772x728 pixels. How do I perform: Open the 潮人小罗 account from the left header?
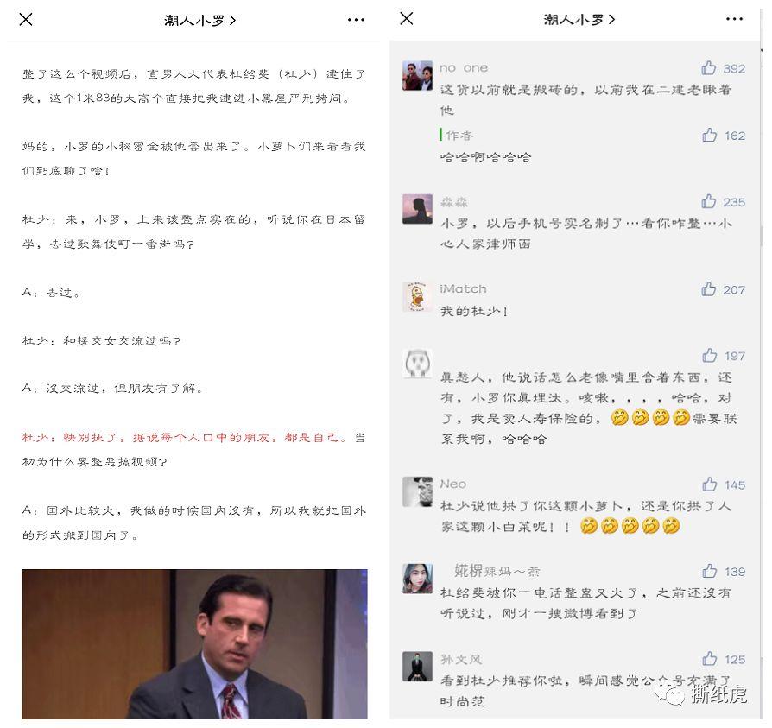(x=199, y=20)
